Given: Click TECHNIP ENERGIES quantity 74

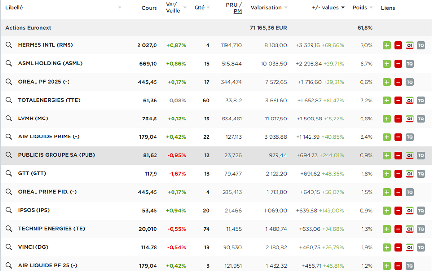Looking at the screenshot, I should (207, 229).
